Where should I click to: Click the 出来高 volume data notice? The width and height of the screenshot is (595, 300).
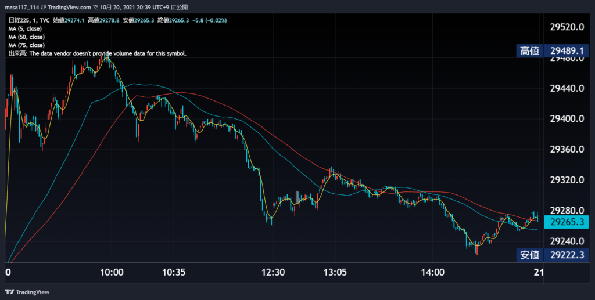click(x=98, y=54)
